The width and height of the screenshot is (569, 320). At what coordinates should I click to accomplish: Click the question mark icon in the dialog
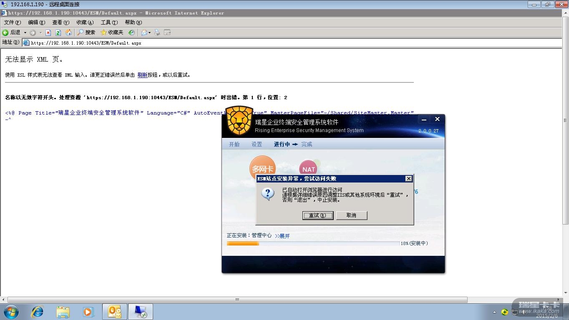pos(267,194)
